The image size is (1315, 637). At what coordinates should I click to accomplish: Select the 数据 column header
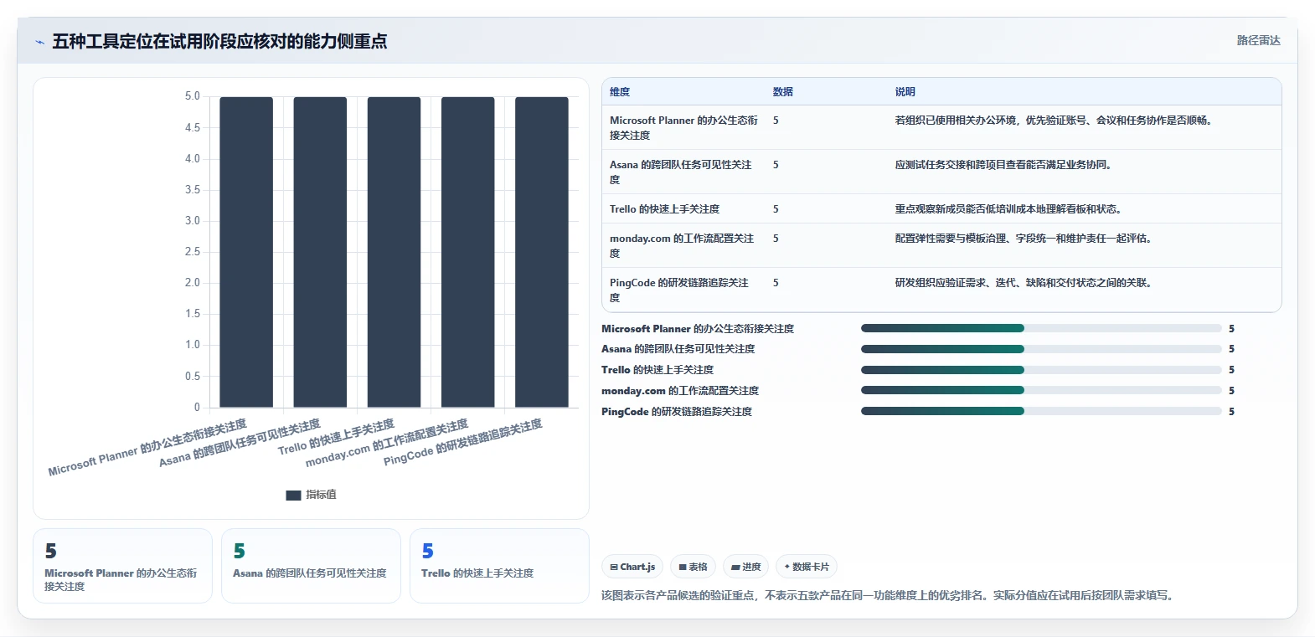point(783,92)
